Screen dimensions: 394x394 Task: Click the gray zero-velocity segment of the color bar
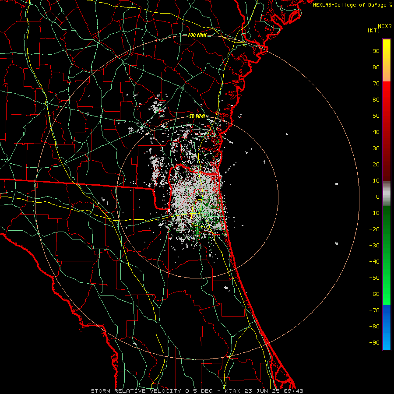tap(387, 194)
